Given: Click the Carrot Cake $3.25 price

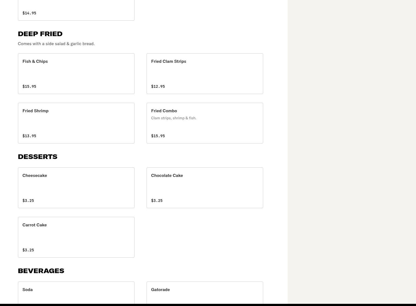Looking at the screenshot, I should [x=28, y=250].
